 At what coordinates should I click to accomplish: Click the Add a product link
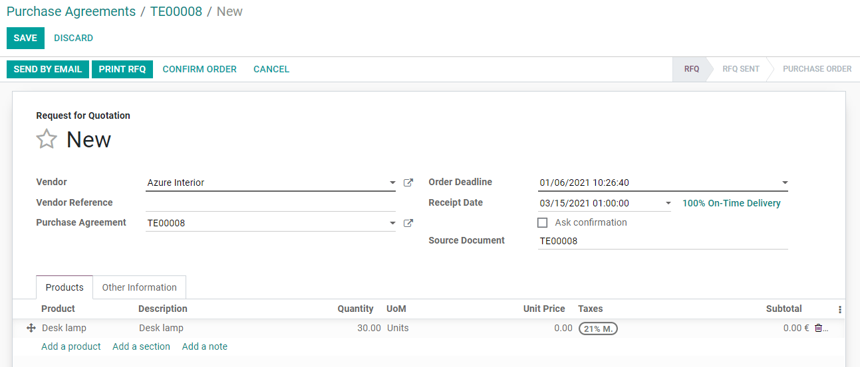tap(71, 346)
